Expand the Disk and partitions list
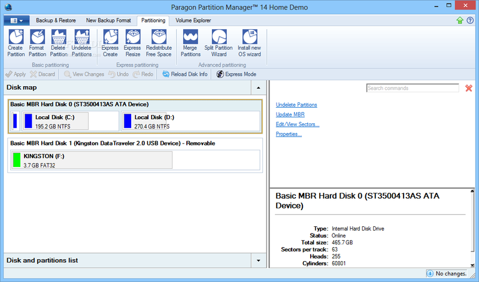Screen dimensions: 479x282 coord(258,261)
